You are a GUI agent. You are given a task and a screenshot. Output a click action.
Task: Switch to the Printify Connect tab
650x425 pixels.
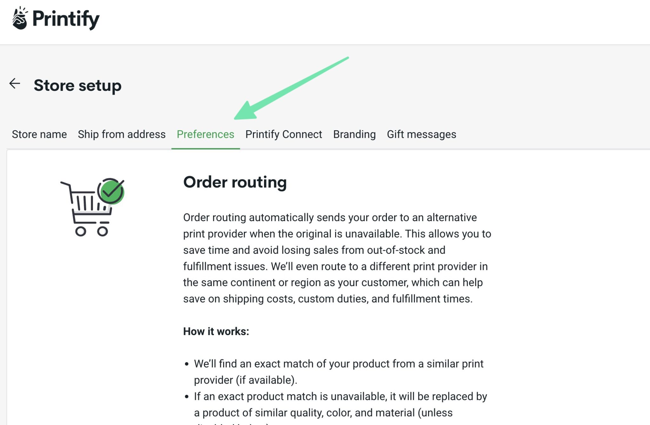(x=283, y=134)
